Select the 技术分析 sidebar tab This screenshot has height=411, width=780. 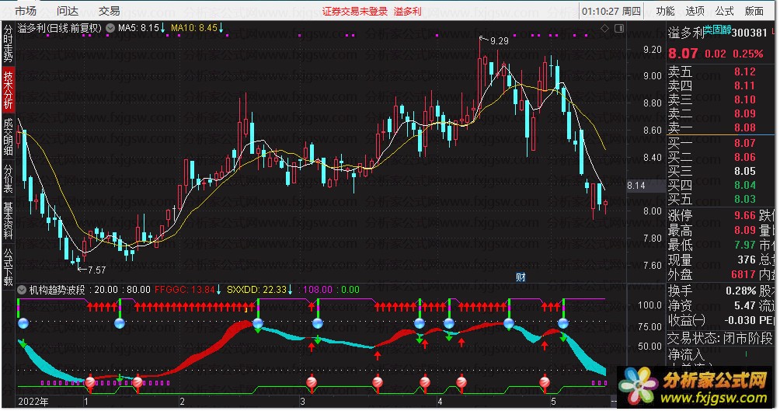pos(8,90)
